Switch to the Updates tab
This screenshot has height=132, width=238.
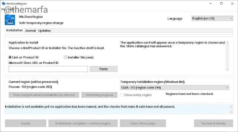tap(44, 31)
